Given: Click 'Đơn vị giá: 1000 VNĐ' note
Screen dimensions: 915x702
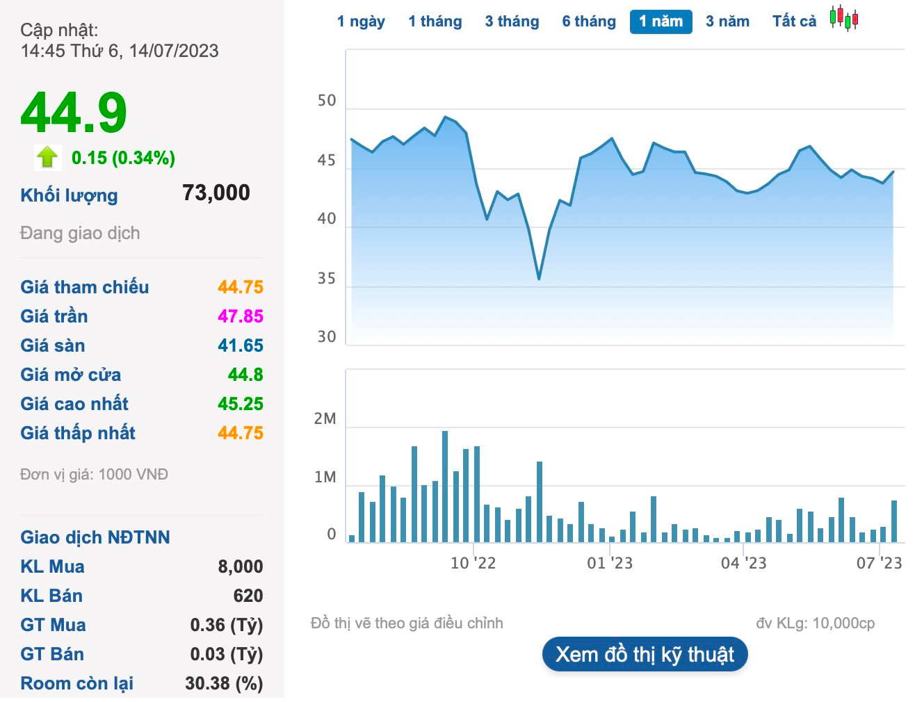Looking at the screenshot, I should [94, 474].
